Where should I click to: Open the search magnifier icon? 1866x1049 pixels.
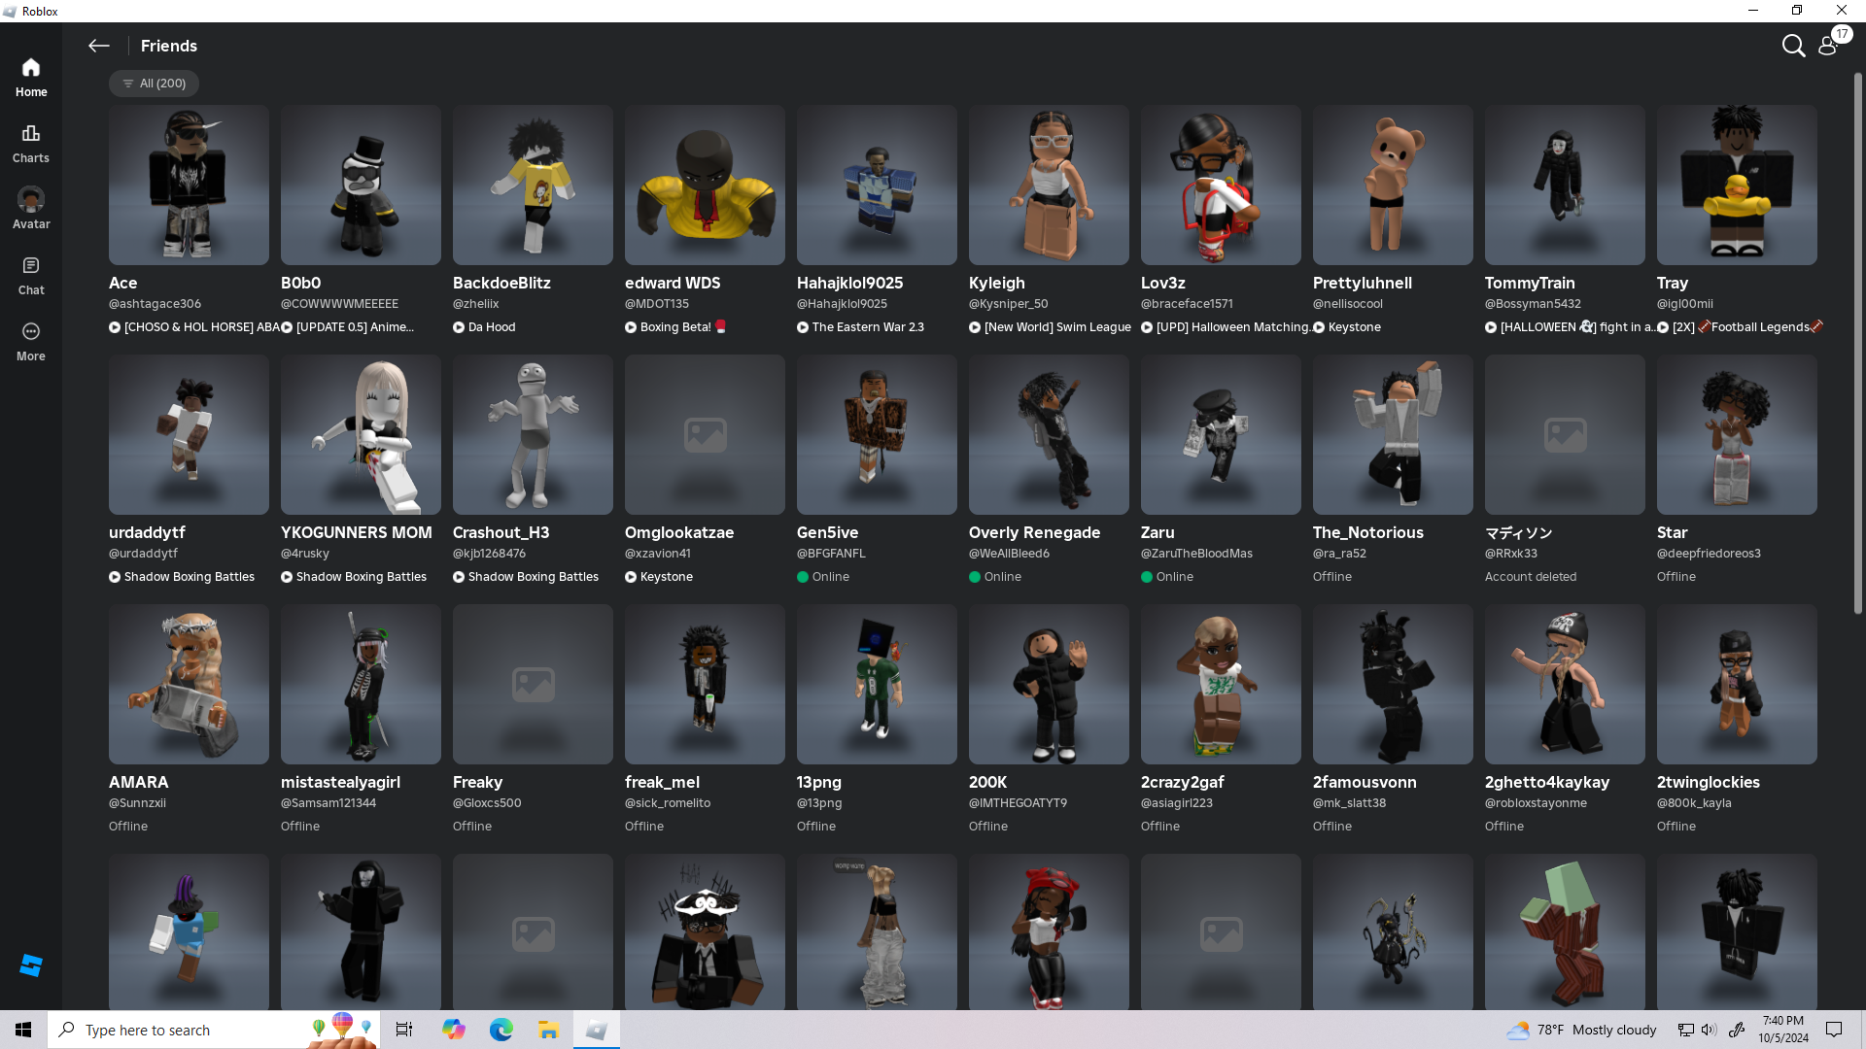(x=1793, y=46)
